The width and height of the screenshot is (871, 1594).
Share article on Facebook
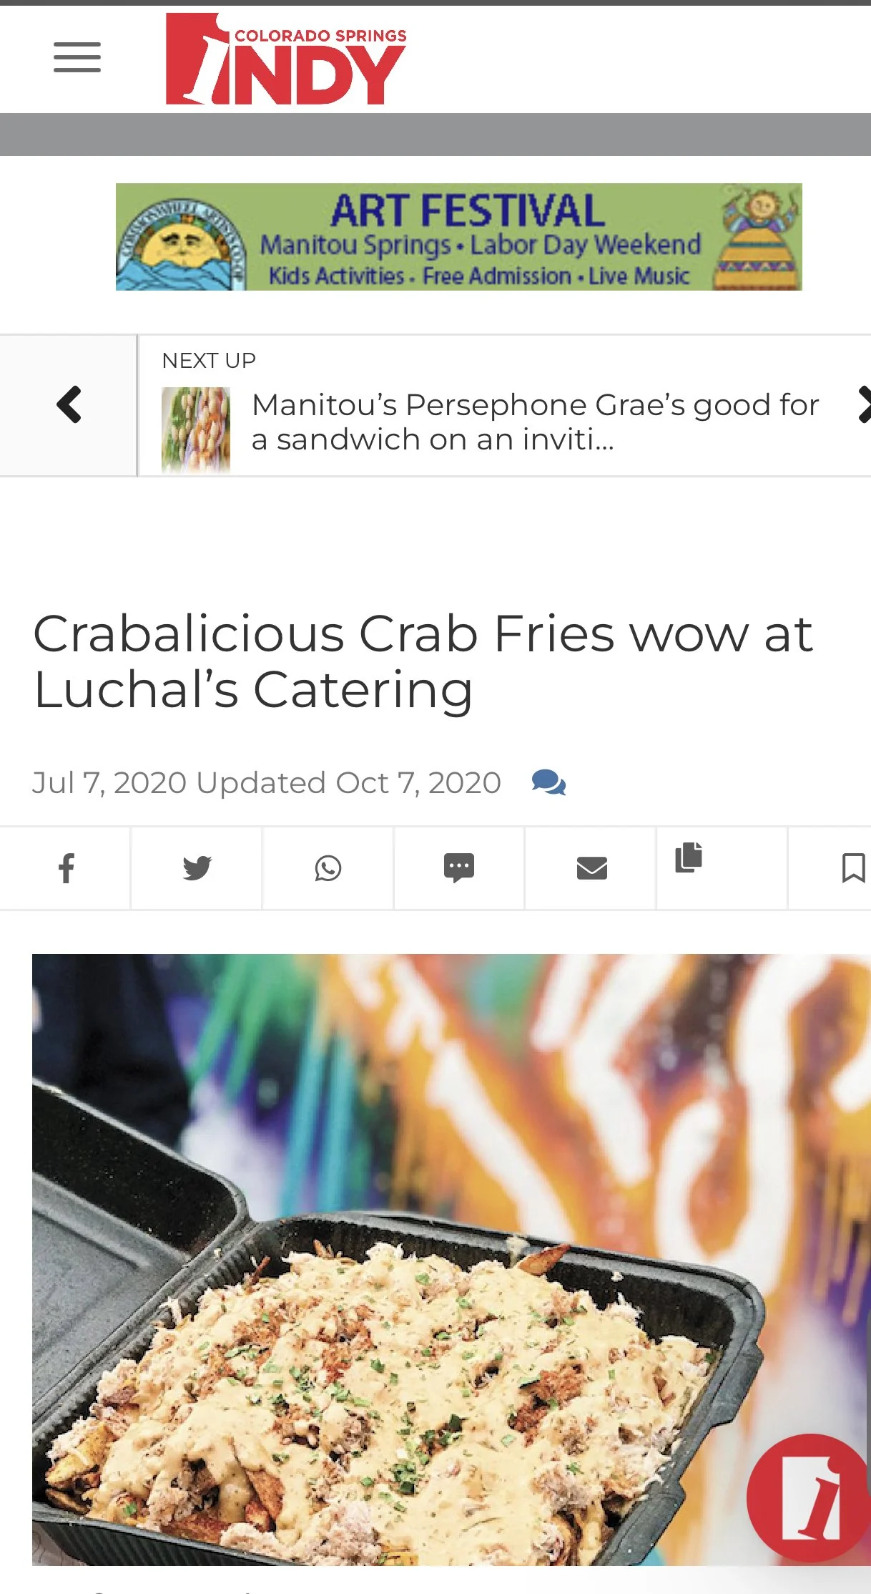(x=66, y=868)
